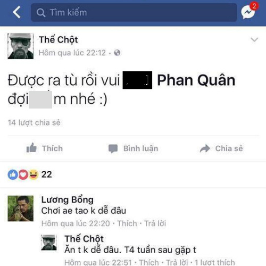Open the tagged Phan Quân profile
This screenshot has width=266, height=266.
(196, 80)
